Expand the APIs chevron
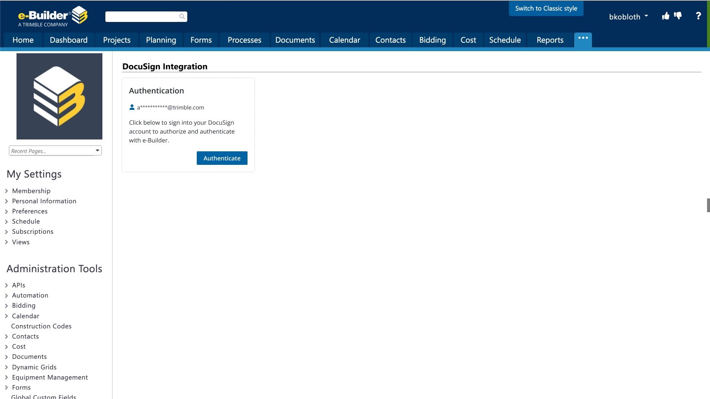710x399 pixels. [x=6, y=285]
